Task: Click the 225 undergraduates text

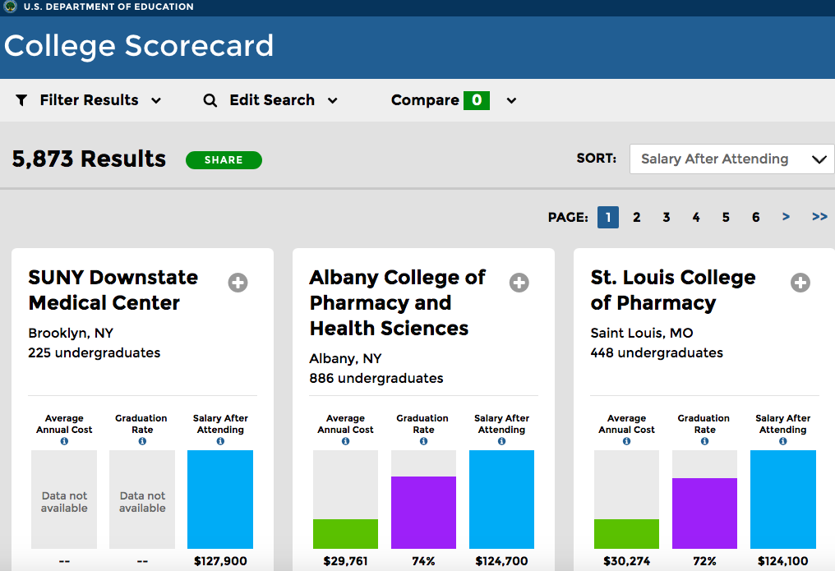Action: [95, 352]
